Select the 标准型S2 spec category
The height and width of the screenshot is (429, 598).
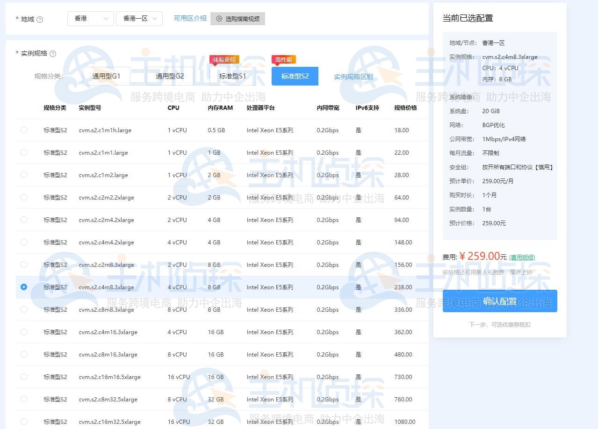coord(295,76)
